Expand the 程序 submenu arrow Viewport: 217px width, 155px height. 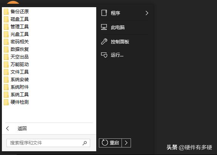click(147, 13)
